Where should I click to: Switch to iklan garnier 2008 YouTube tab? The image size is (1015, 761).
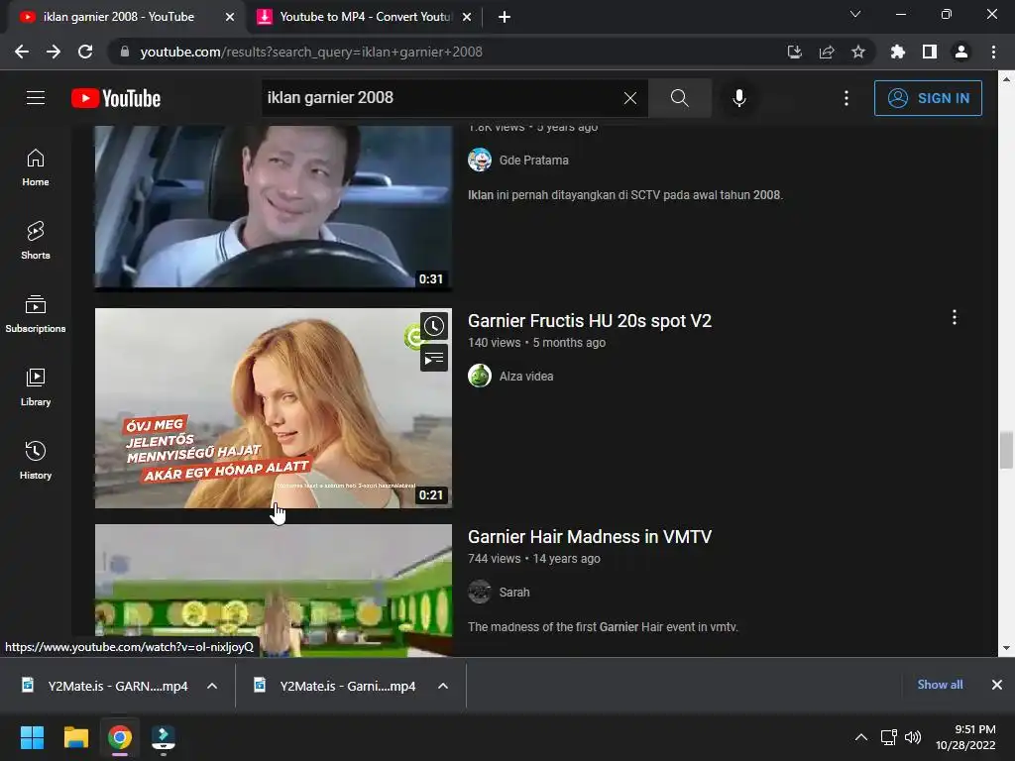[x=119, y=17]
